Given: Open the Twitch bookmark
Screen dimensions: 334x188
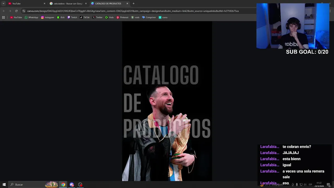Looking at the screenshot, I should pyautogui.click(x=72, y=17).
